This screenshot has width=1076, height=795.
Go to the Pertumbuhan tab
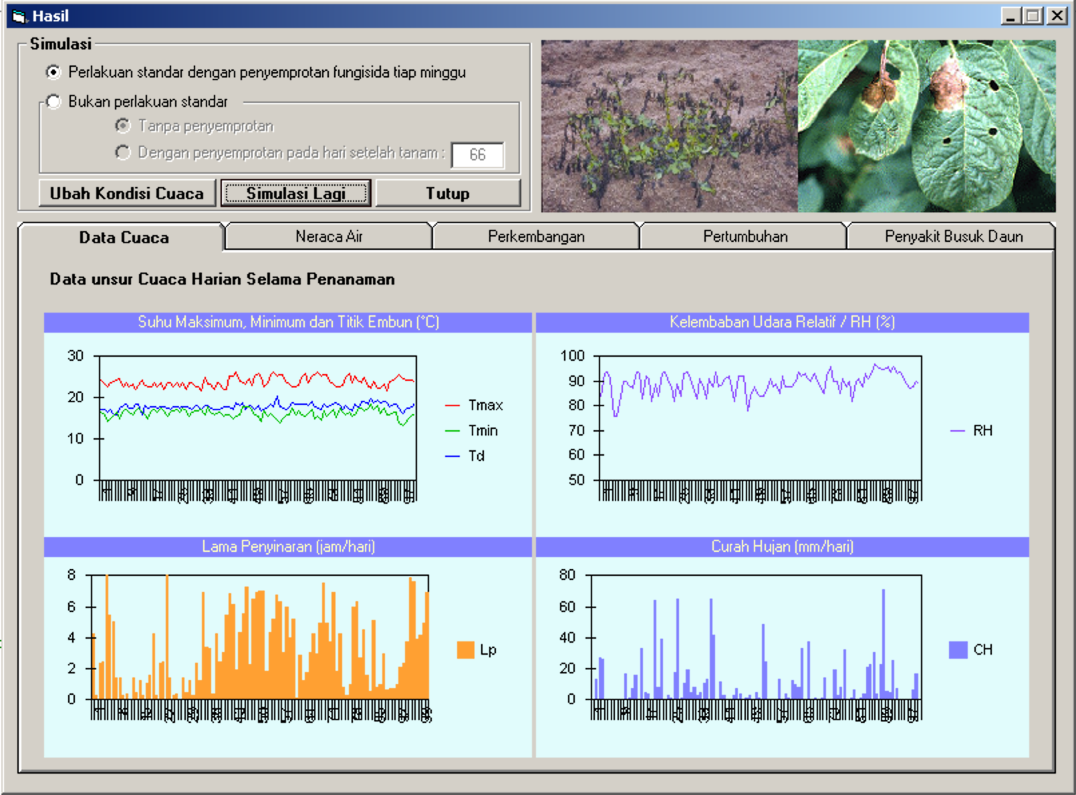coord(745,236)
